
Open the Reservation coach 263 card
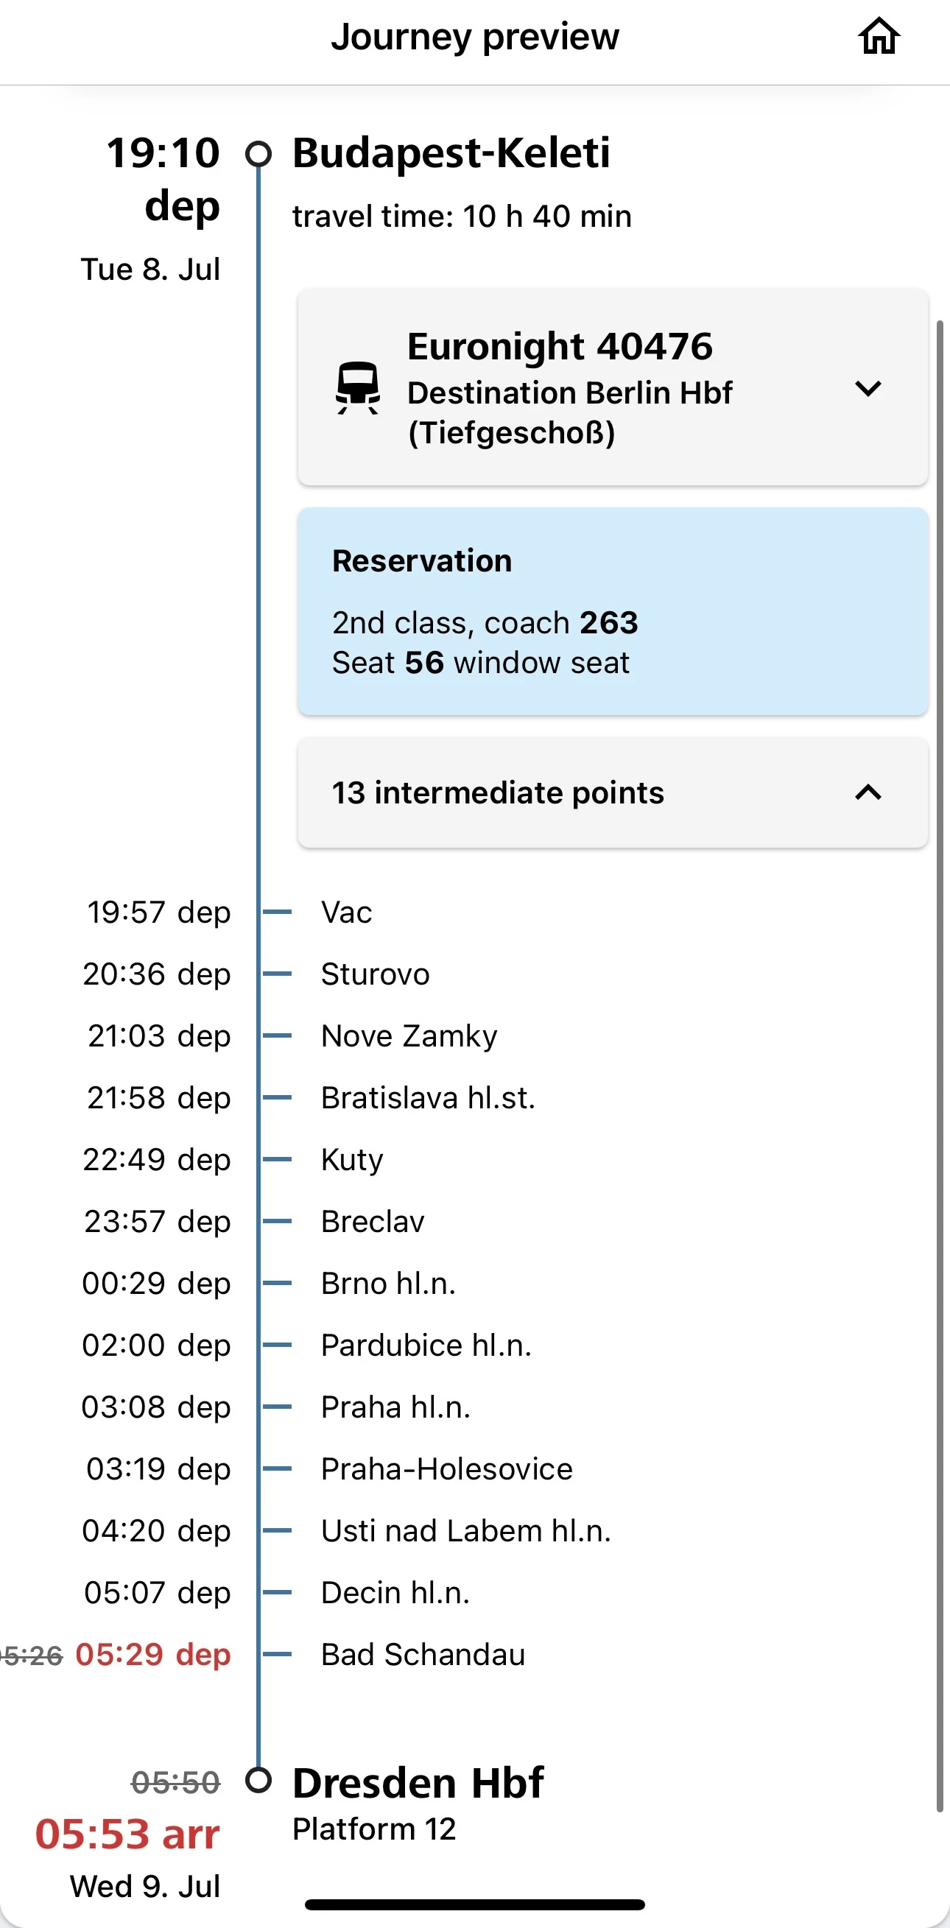pyautogui.click(x=613, y=611)
